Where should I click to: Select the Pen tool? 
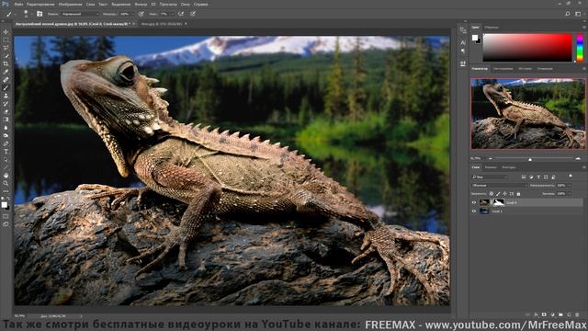point(6,143)
